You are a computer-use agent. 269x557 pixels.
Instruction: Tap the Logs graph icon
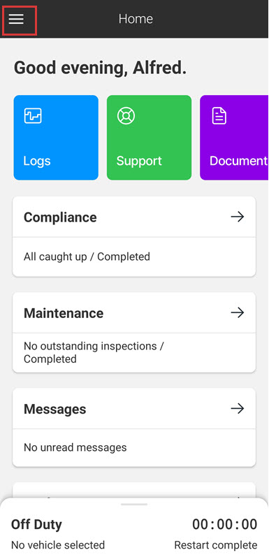click(x=33, y=116)
